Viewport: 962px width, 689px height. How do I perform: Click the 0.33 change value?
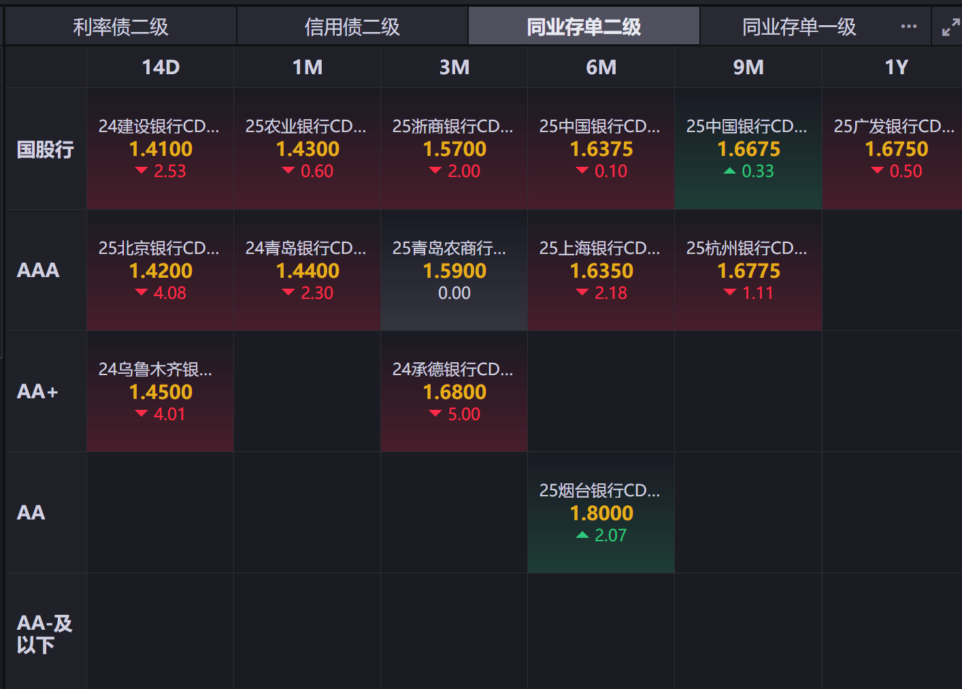758,171
